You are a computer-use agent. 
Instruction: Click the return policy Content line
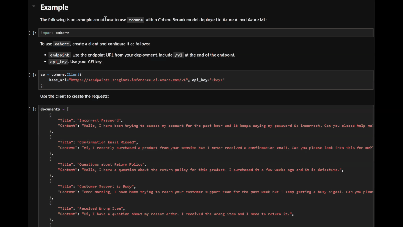coord(201,170)
